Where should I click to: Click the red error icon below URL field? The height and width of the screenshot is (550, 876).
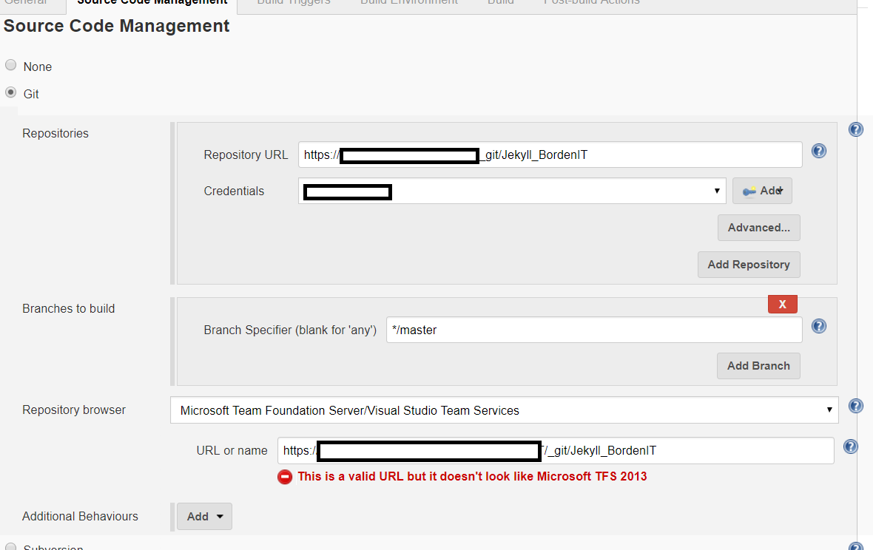click(x=285, y=477)
